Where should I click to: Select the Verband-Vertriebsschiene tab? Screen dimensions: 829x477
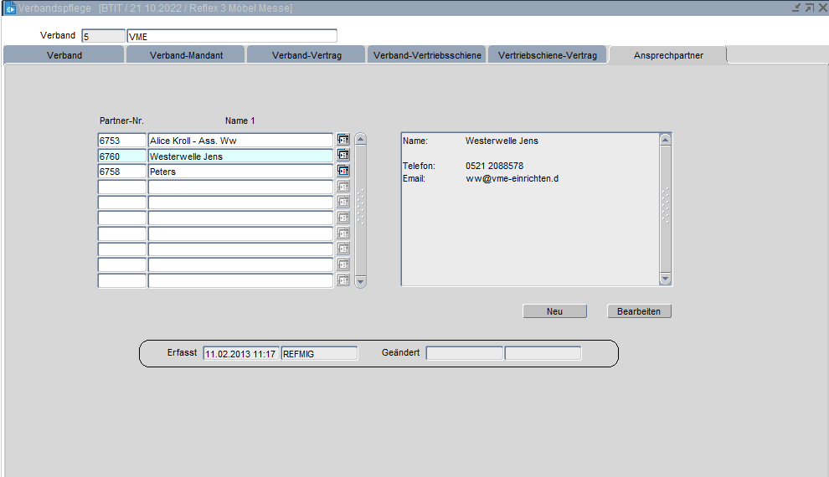click(427, 55)
